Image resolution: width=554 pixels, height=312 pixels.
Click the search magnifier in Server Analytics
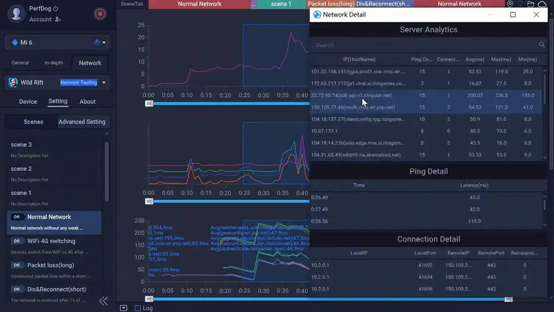click(542, 45)
